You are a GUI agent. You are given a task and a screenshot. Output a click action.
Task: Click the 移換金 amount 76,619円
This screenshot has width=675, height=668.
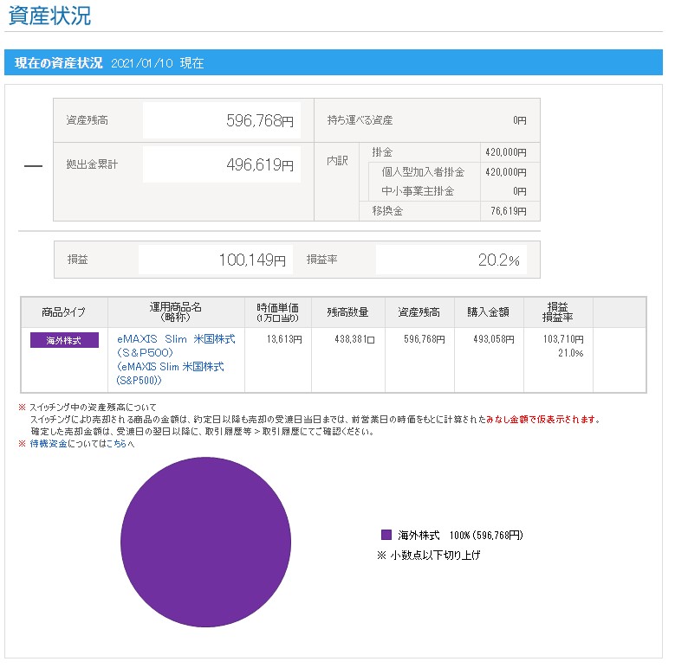pyautogui.click(x=509, y=211)
